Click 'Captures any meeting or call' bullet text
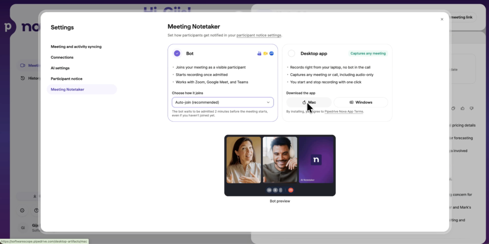 [x=331, y=75]
